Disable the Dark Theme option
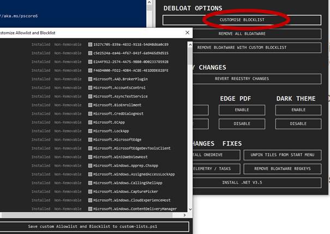Image resolution: width=330 pixels, height=234 pixels. coord(298,124)
